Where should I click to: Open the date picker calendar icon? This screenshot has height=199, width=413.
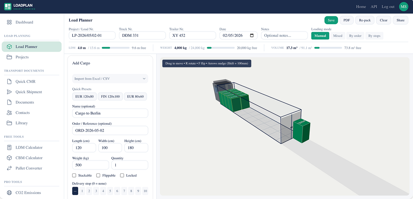pyautogui.click(x=252, y=35)
